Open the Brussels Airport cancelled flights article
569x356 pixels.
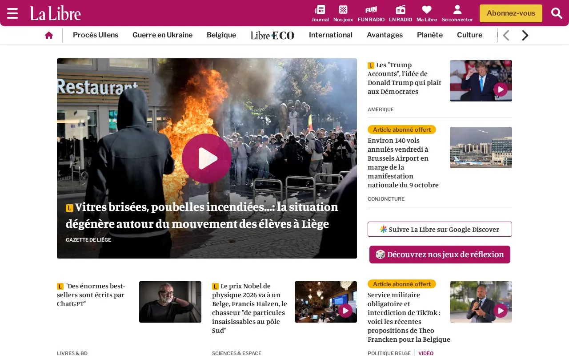[x=404, y=162]
